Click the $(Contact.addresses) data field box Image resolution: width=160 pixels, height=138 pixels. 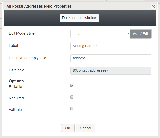coord(111,70)
